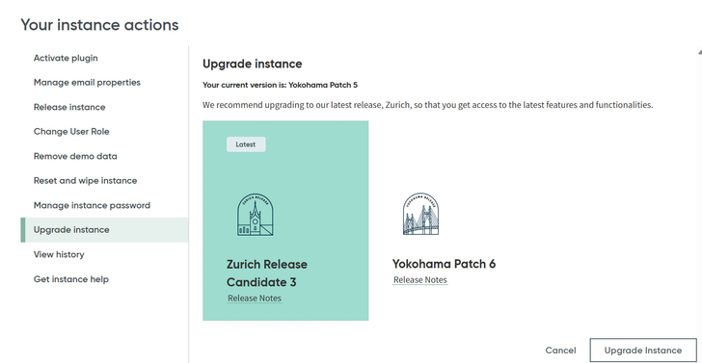Go to Manage email properties

[x=87, y=83]
